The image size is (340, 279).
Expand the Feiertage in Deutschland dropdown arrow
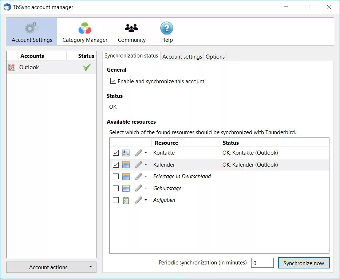click(146, 176)
